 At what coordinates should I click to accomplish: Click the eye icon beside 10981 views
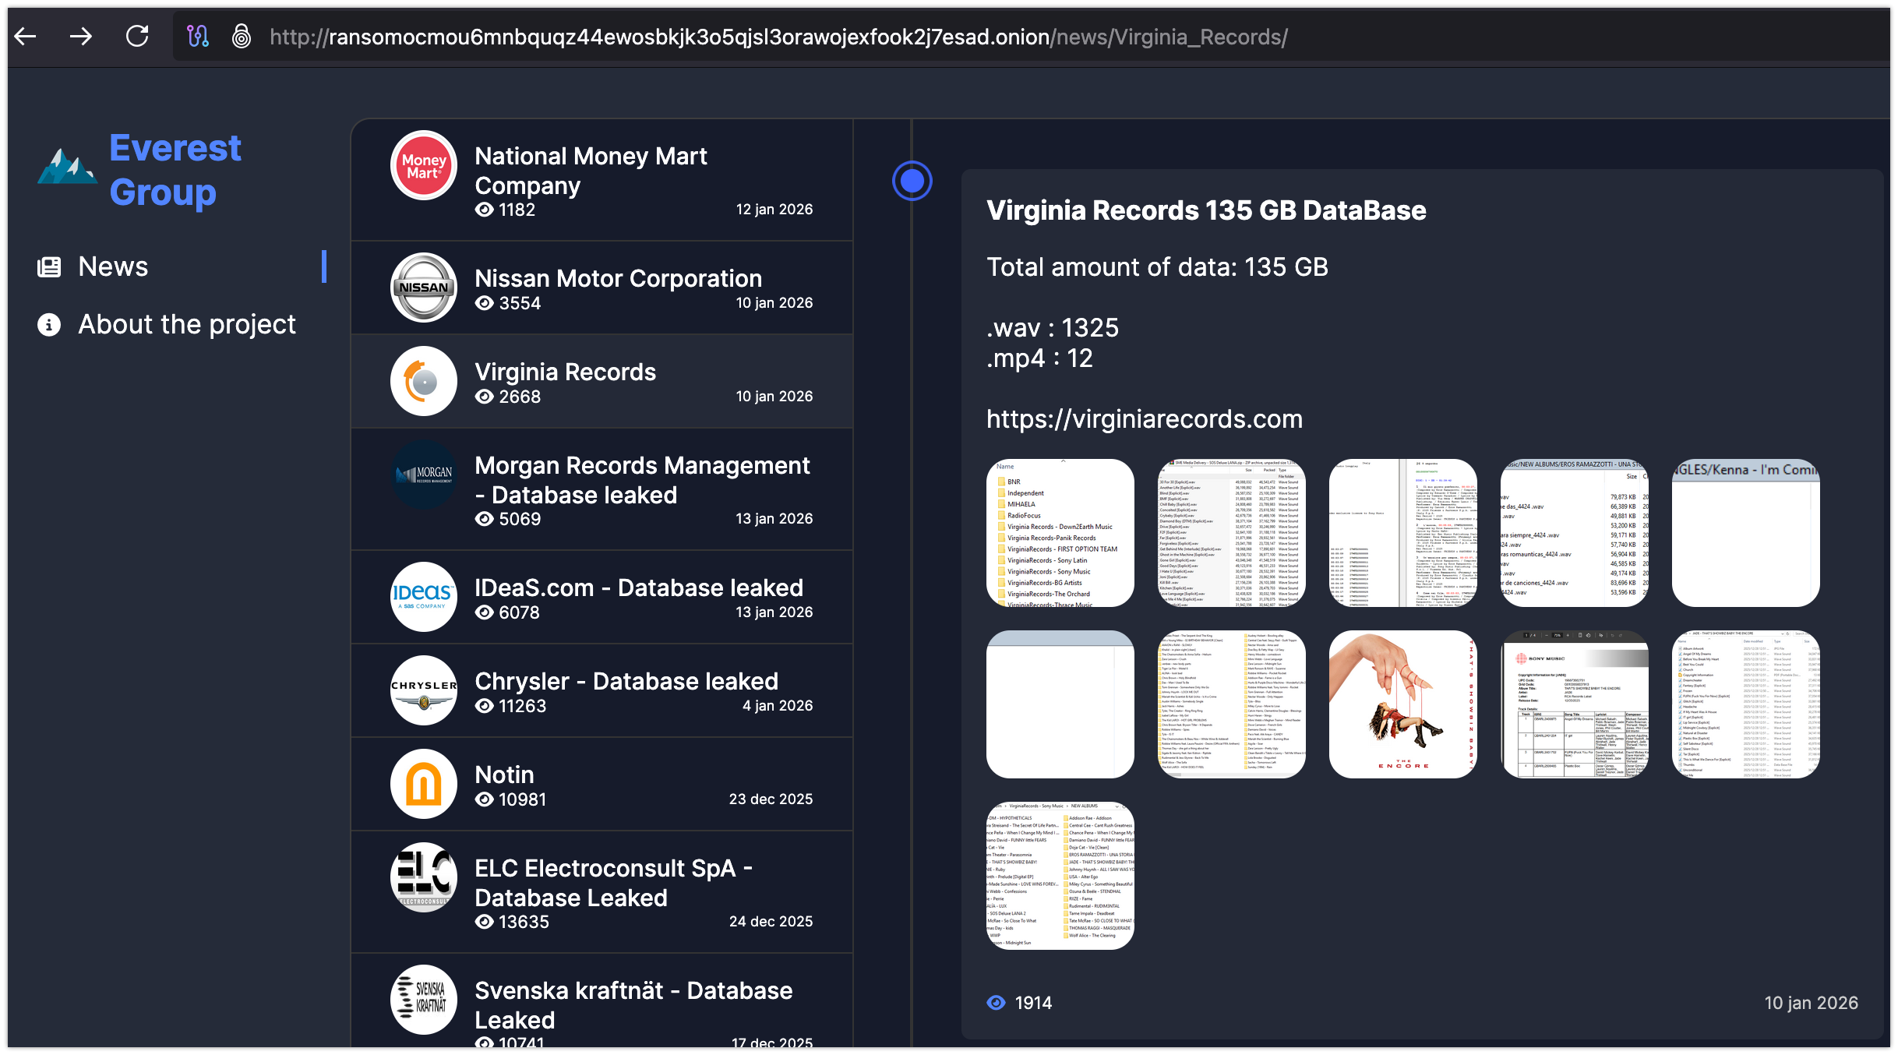click(x=485, y=799)
